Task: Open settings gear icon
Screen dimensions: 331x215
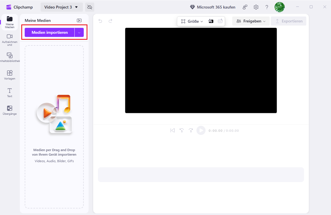Action: 256,7
